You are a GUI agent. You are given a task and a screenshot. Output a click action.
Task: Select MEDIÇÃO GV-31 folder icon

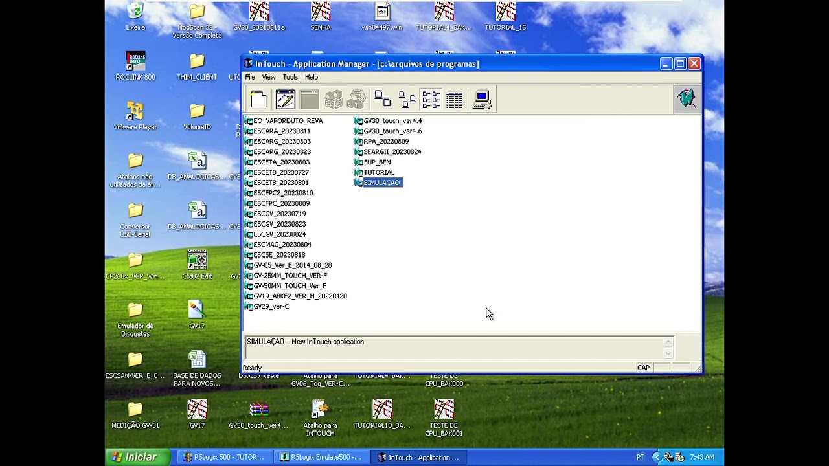pos(135,415)
